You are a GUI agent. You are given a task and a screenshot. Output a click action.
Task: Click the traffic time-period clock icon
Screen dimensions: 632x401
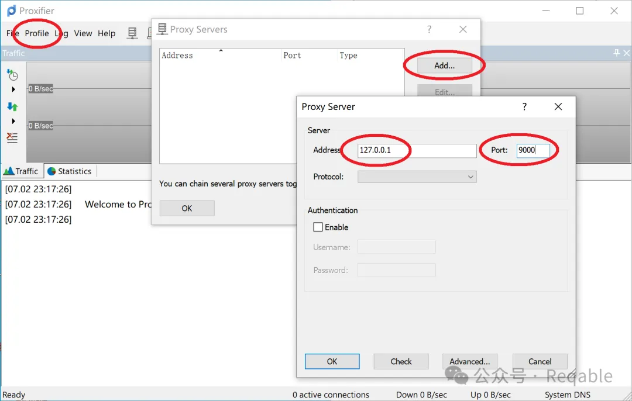tap(12, 74)
